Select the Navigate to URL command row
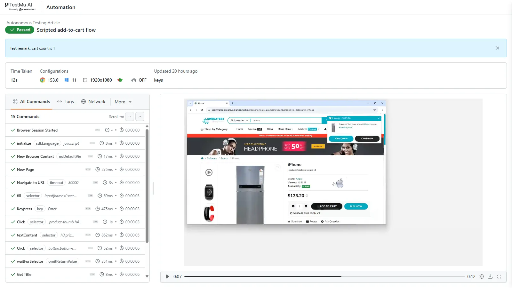The height and width of the screenshot is (288, 512). tap(75, 182)
